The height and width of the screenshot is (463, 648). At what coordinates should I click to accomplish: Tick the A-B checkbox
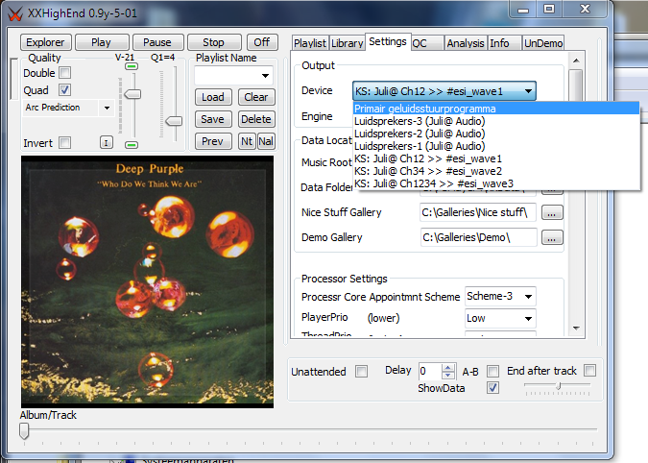[492, 371]
